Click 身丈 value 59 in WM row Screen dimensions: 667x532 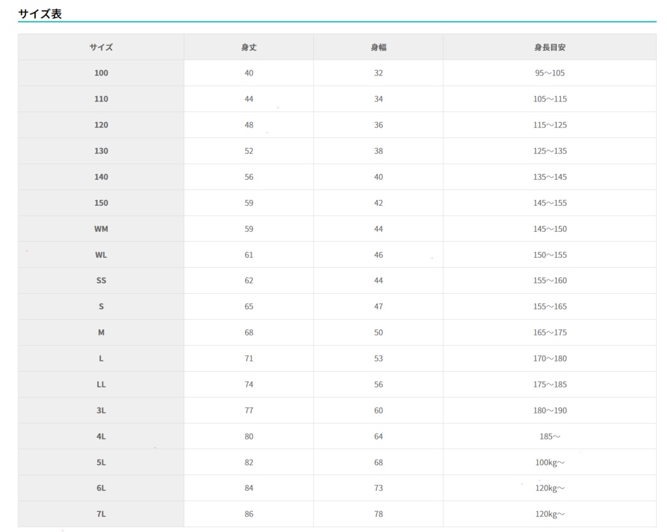[249, 229]
